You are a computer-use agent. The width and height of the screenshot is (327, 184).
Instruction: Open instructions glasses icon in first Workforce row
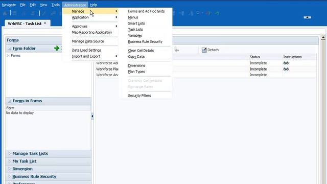[x=286, y=63]
